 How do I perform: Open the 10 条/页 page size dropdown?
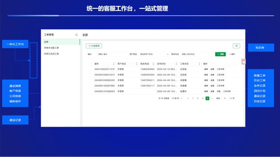(177, 98)
